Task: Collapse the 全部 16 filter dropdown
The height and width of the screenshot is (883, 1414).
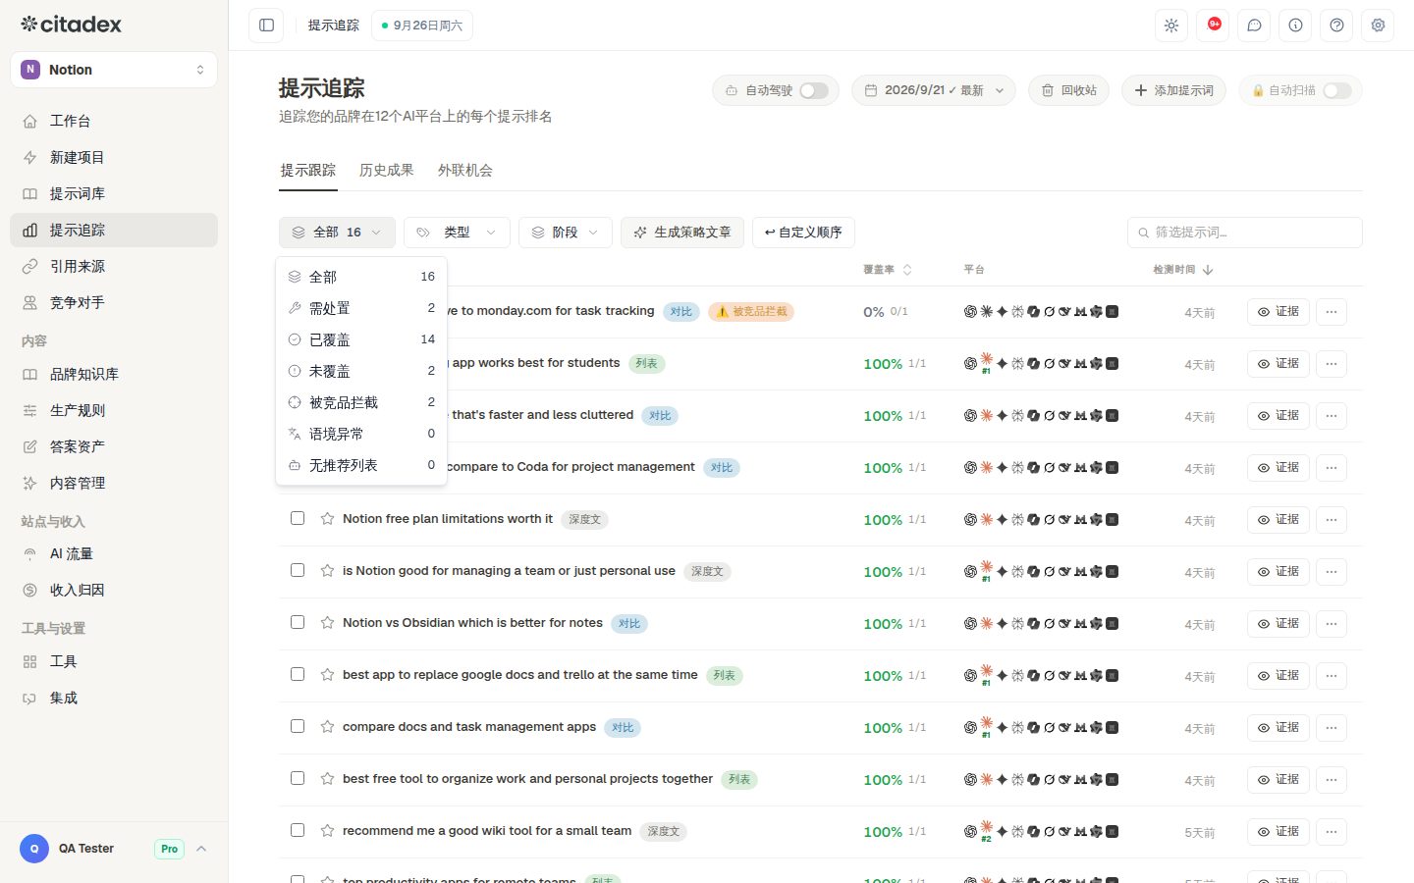Action: coord(337,233)
